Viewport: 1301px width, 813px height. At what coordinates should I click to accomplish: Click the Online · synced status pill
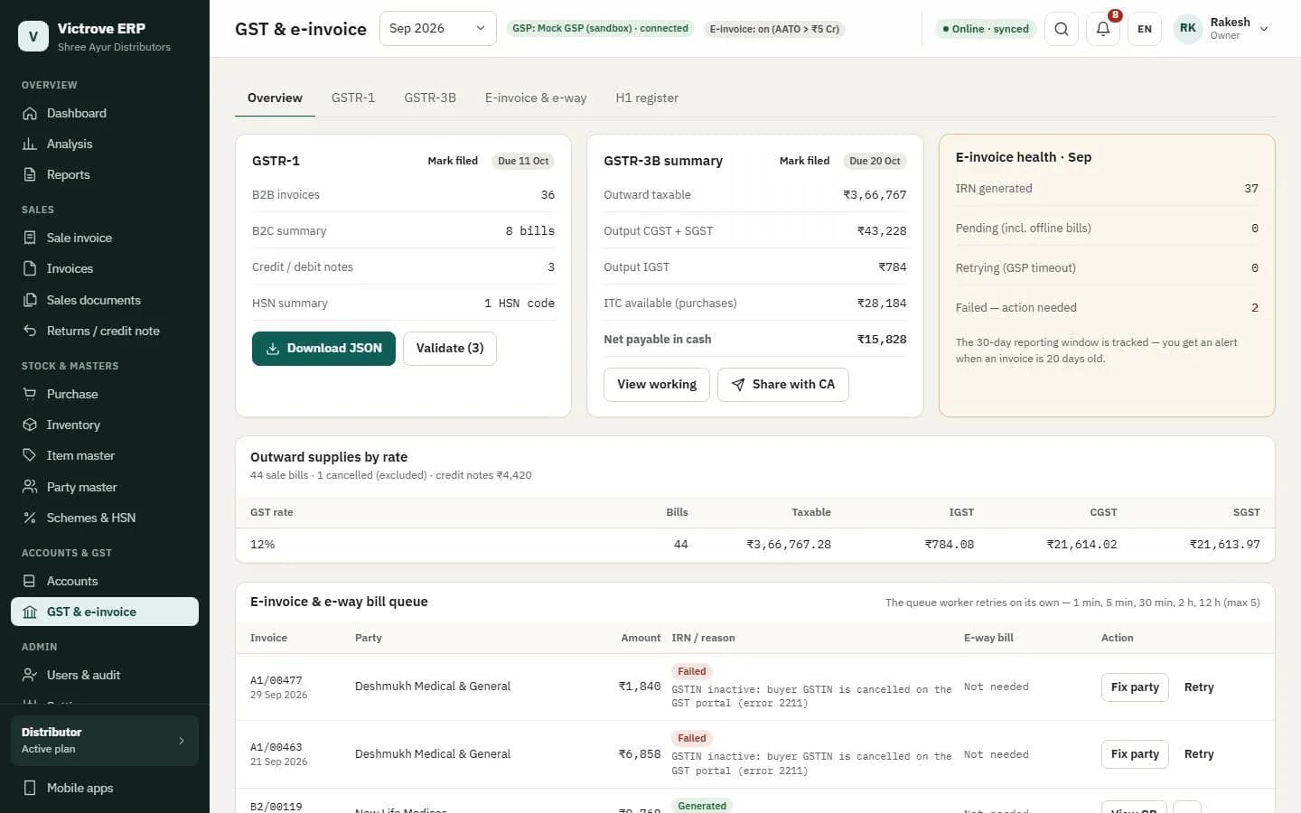point(986,29)
